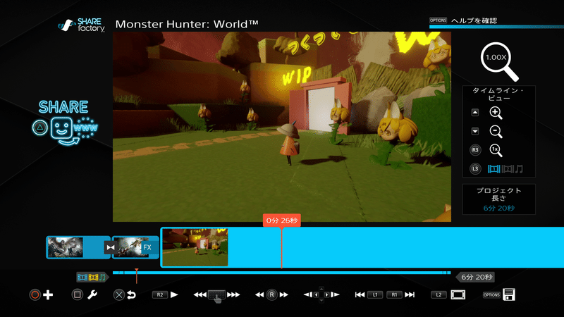
Task: Click the top OPTIONS label beside help
Action: coord(438,20)
